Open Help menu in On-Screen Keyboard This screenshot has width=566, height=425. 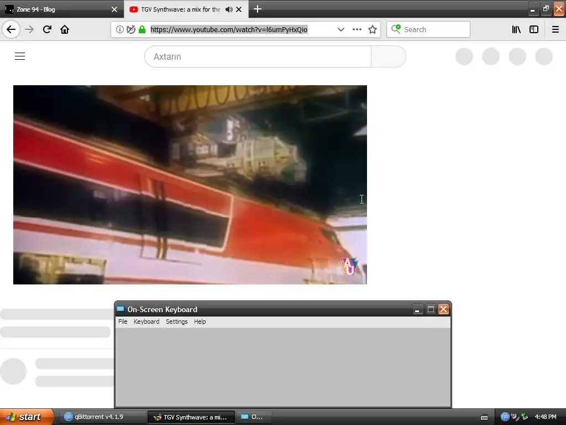[x=200, y=322]
